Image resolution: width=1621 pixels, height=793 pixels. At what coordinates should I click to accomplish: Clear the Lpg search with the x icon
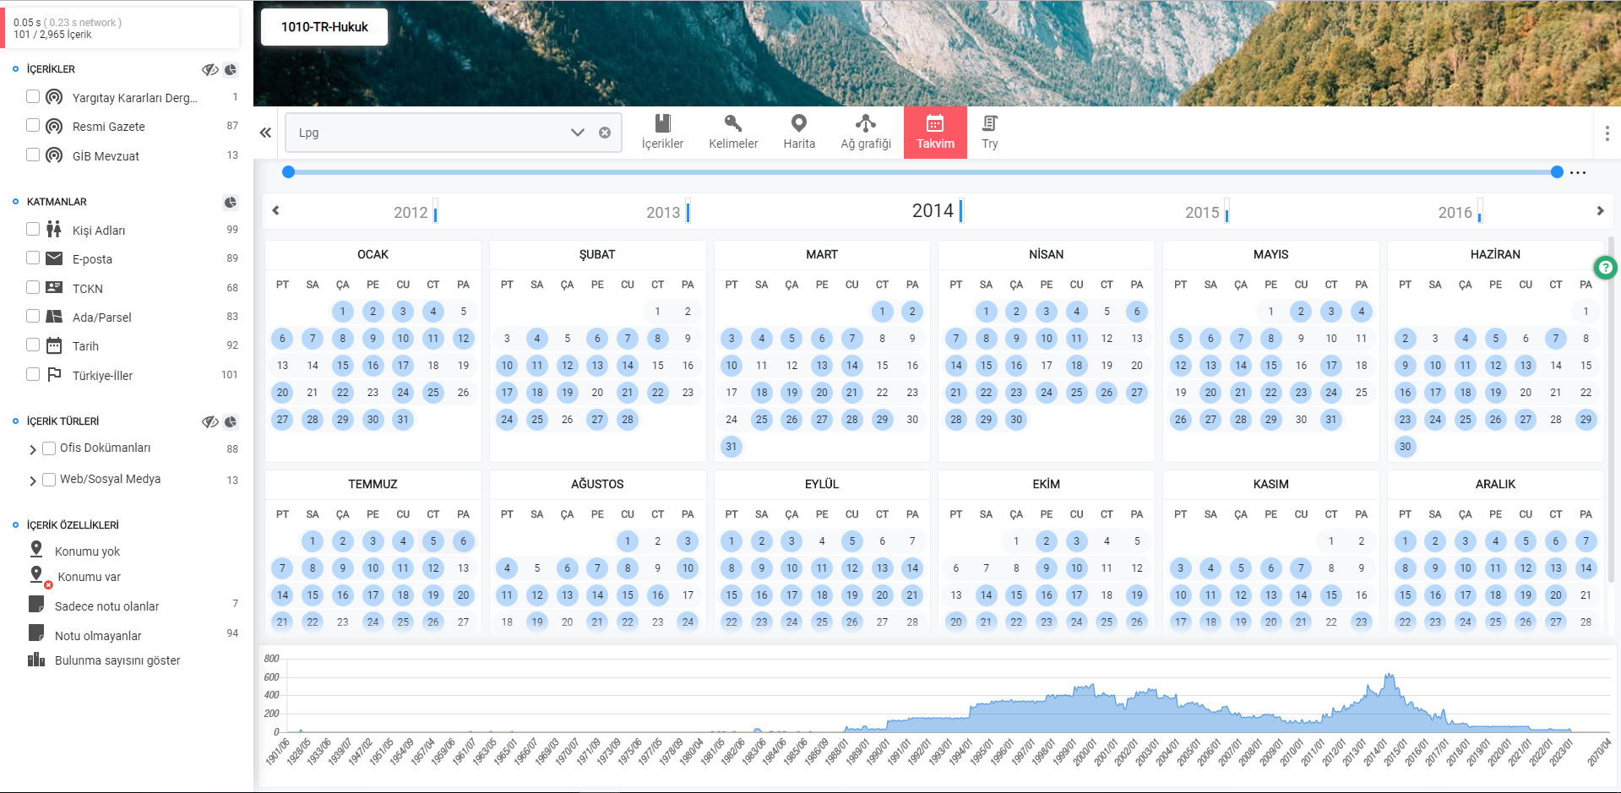(x=605, y=133)
